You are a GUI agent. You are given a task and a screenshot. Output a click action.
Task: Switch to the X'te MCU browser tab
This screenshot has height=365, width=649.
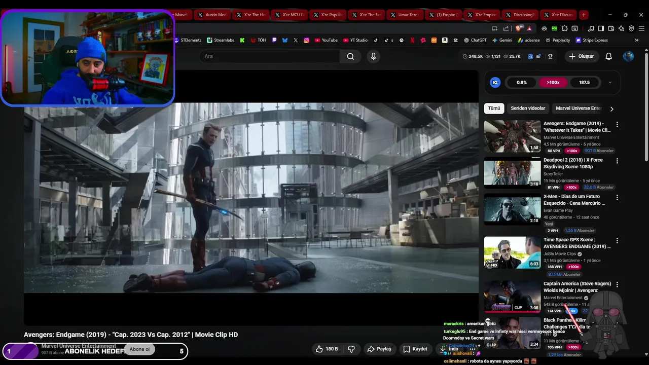[289, 15]
